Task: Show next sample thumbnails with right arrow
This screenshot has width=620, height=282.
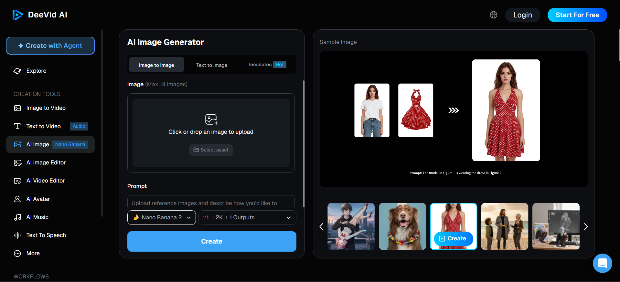Action: [x=586, y=226]
